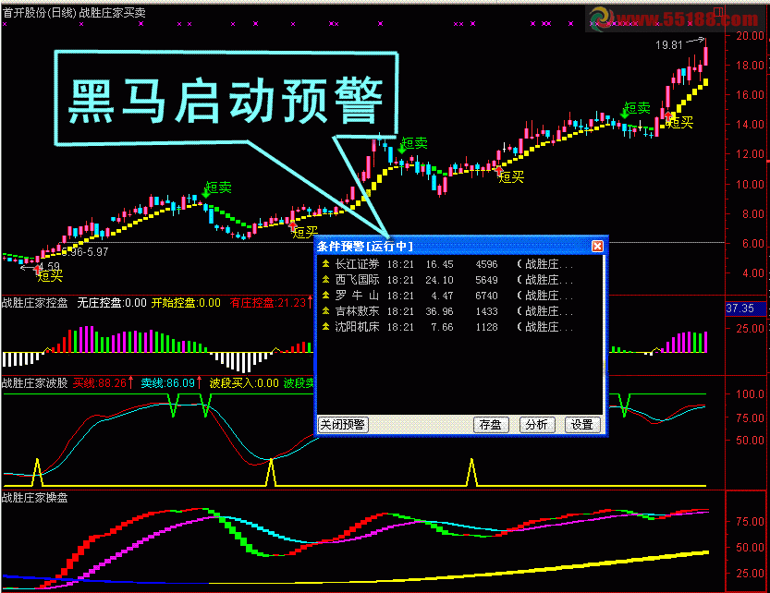The height and width of the screenshot is (593, 770).
Task: Click the 短买 marker beside the 4.59 low
Action: [51, 276]
